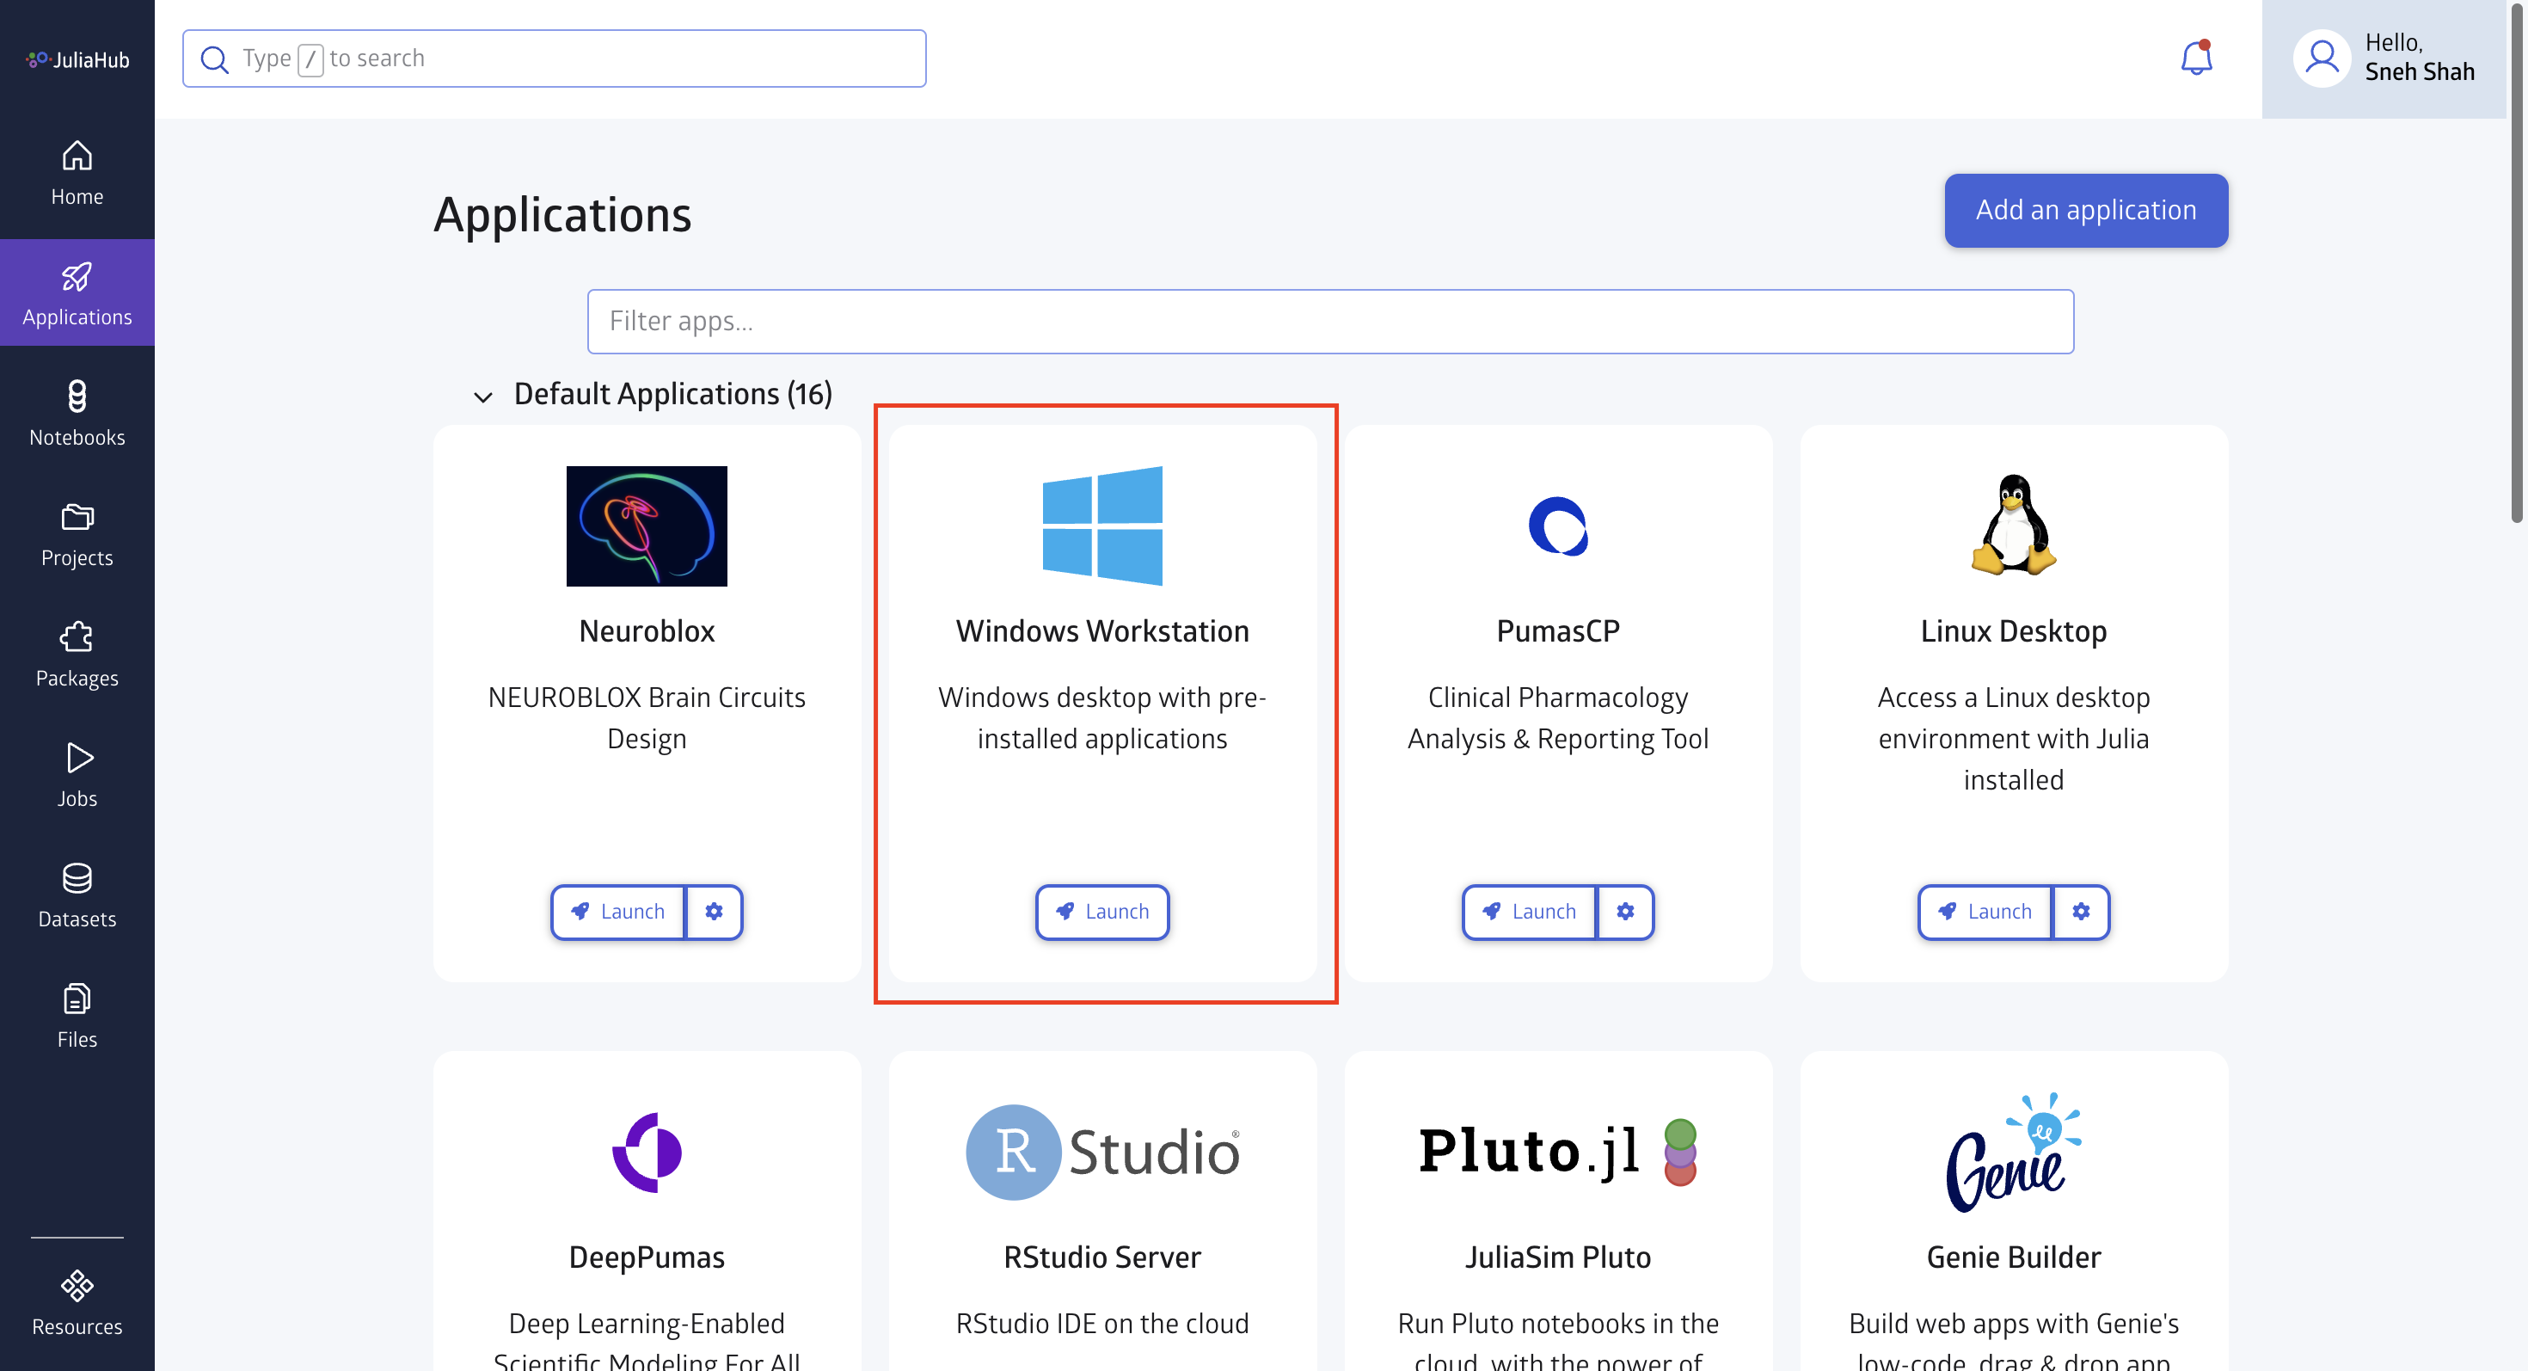Open PumasCP launch settings gear
The height and width of the screenshot is (1371, 2528).
(1625, 912)
